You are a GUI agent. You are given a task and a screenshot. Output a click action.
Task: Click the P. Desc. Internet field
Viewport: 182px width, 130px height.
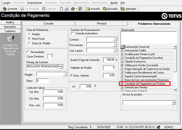pos(109,75)
